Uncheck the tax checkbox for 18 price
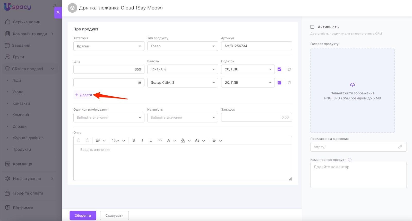Image resolution: width=412 pixels, height=221 pixels. click(279, 83)
